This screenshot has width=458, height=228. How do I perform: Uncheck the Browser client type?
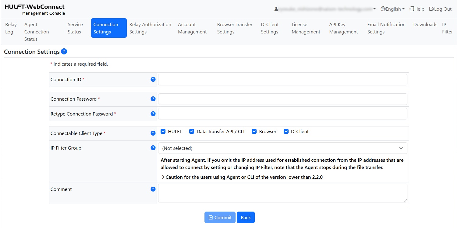coord(254,131)
